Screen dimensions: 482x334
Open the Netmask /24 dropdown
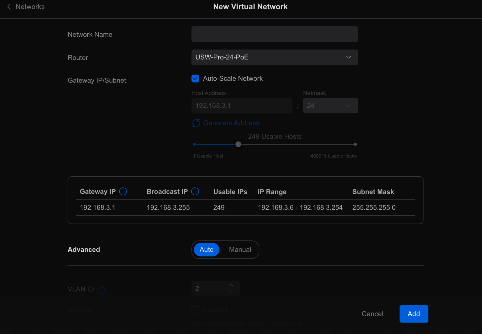click(330, 105)
